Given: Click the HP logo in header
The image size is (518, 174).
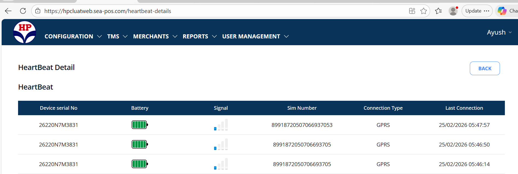Looking at the screenshot, I should click(25, 32).
